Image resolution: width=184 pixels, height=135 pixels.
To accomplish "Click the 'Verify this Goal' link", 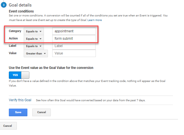I will [x=20, y=100].
